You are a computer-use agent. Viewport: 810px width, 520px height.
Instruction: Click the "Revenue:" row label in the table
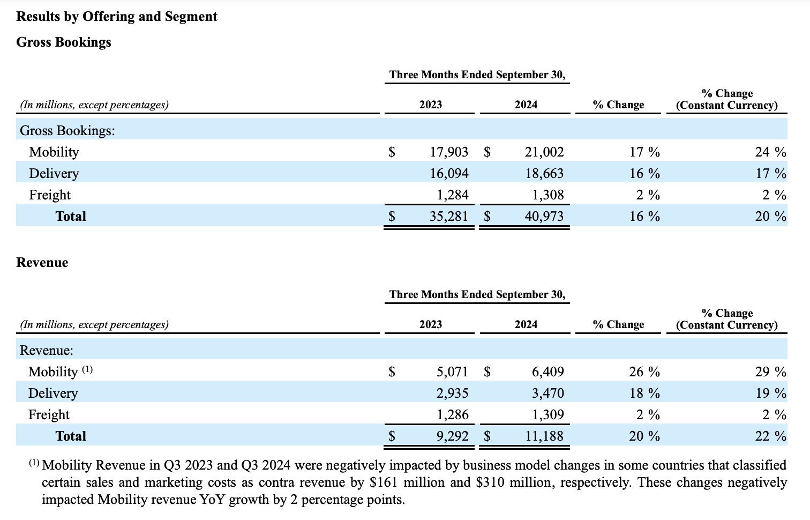tap(47, 351)
